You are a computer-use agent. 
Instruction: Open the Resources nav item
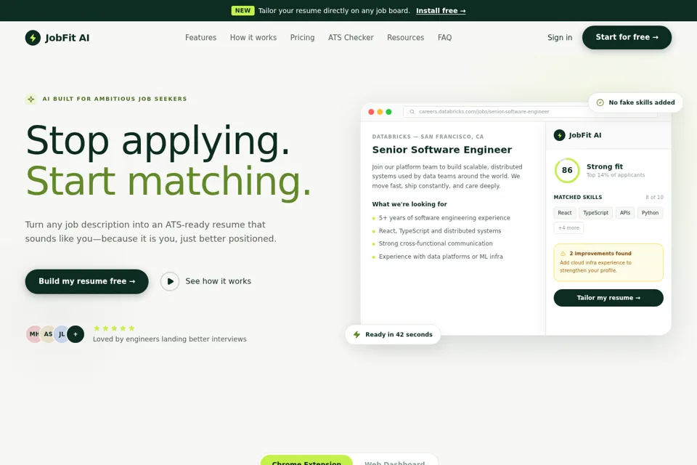point(405,38)
